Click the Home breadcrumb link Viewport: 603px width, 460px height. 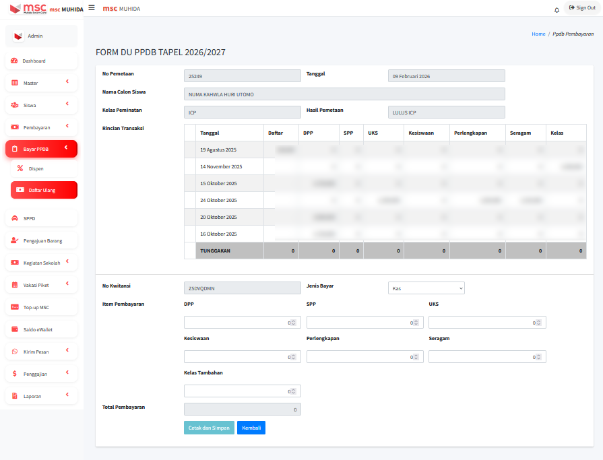(538, 34)
